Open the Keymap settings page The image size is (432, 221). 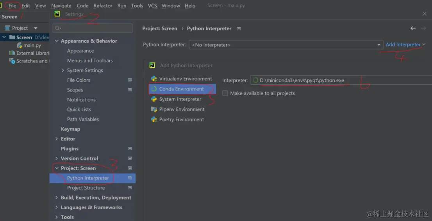(x=70, y=129)
